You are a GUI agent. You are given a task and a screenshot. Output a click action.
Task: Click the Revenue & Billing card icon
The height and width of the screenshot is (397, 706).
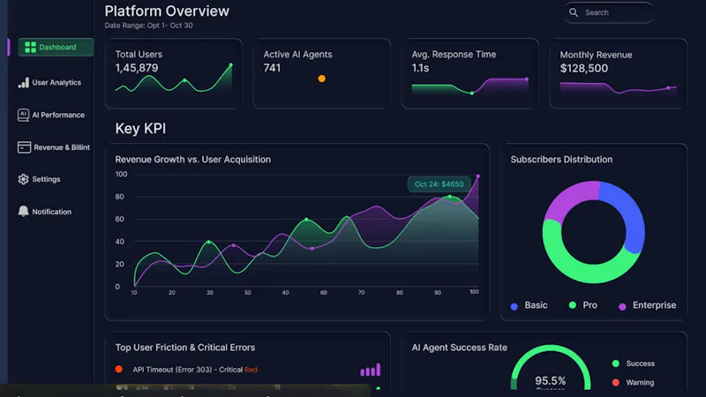(25, 147)
